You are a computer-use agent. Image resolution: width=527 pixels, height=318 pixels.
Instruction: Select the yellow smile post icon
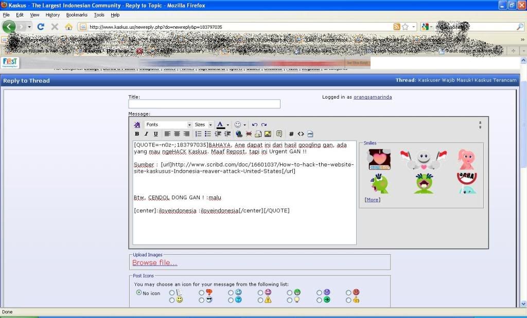click(172, 300)
